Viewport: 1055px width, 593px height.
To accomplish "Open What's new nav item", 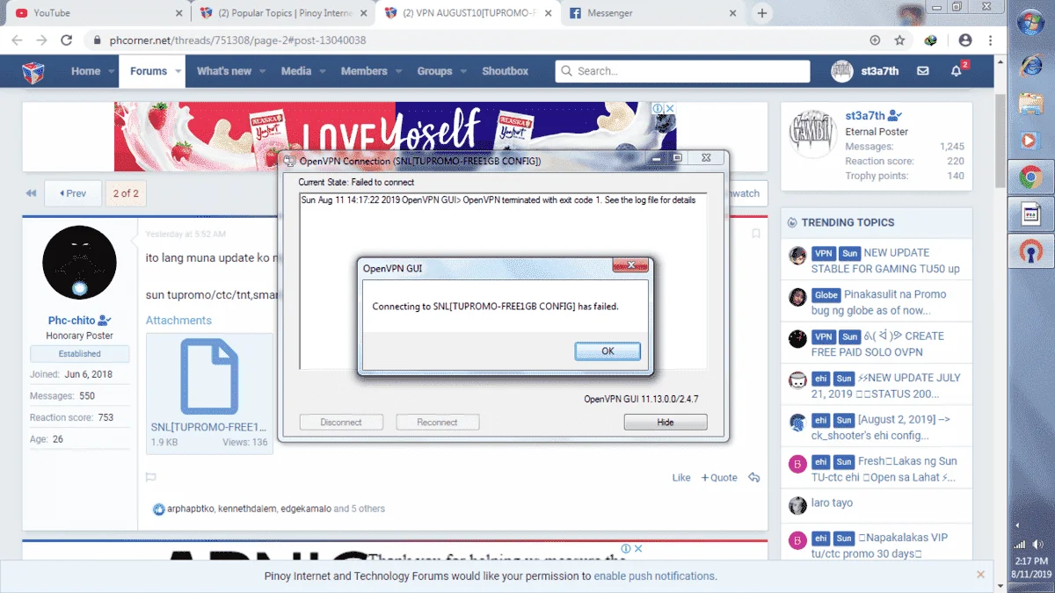I will [x=224, y=71].
